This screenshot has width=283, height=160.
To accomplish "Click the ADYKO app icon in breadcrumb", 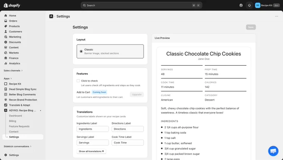I will click(x=51, y=16).
